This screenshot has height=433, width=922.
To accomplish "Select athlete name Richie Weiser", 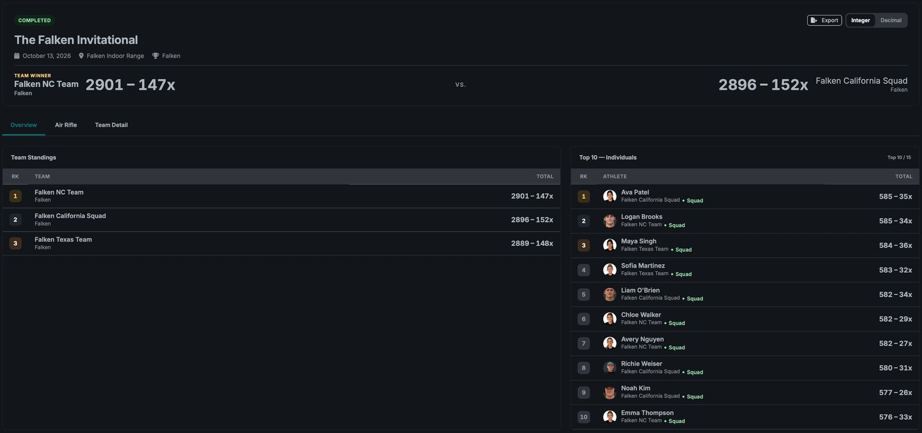I will click(642, 364).
